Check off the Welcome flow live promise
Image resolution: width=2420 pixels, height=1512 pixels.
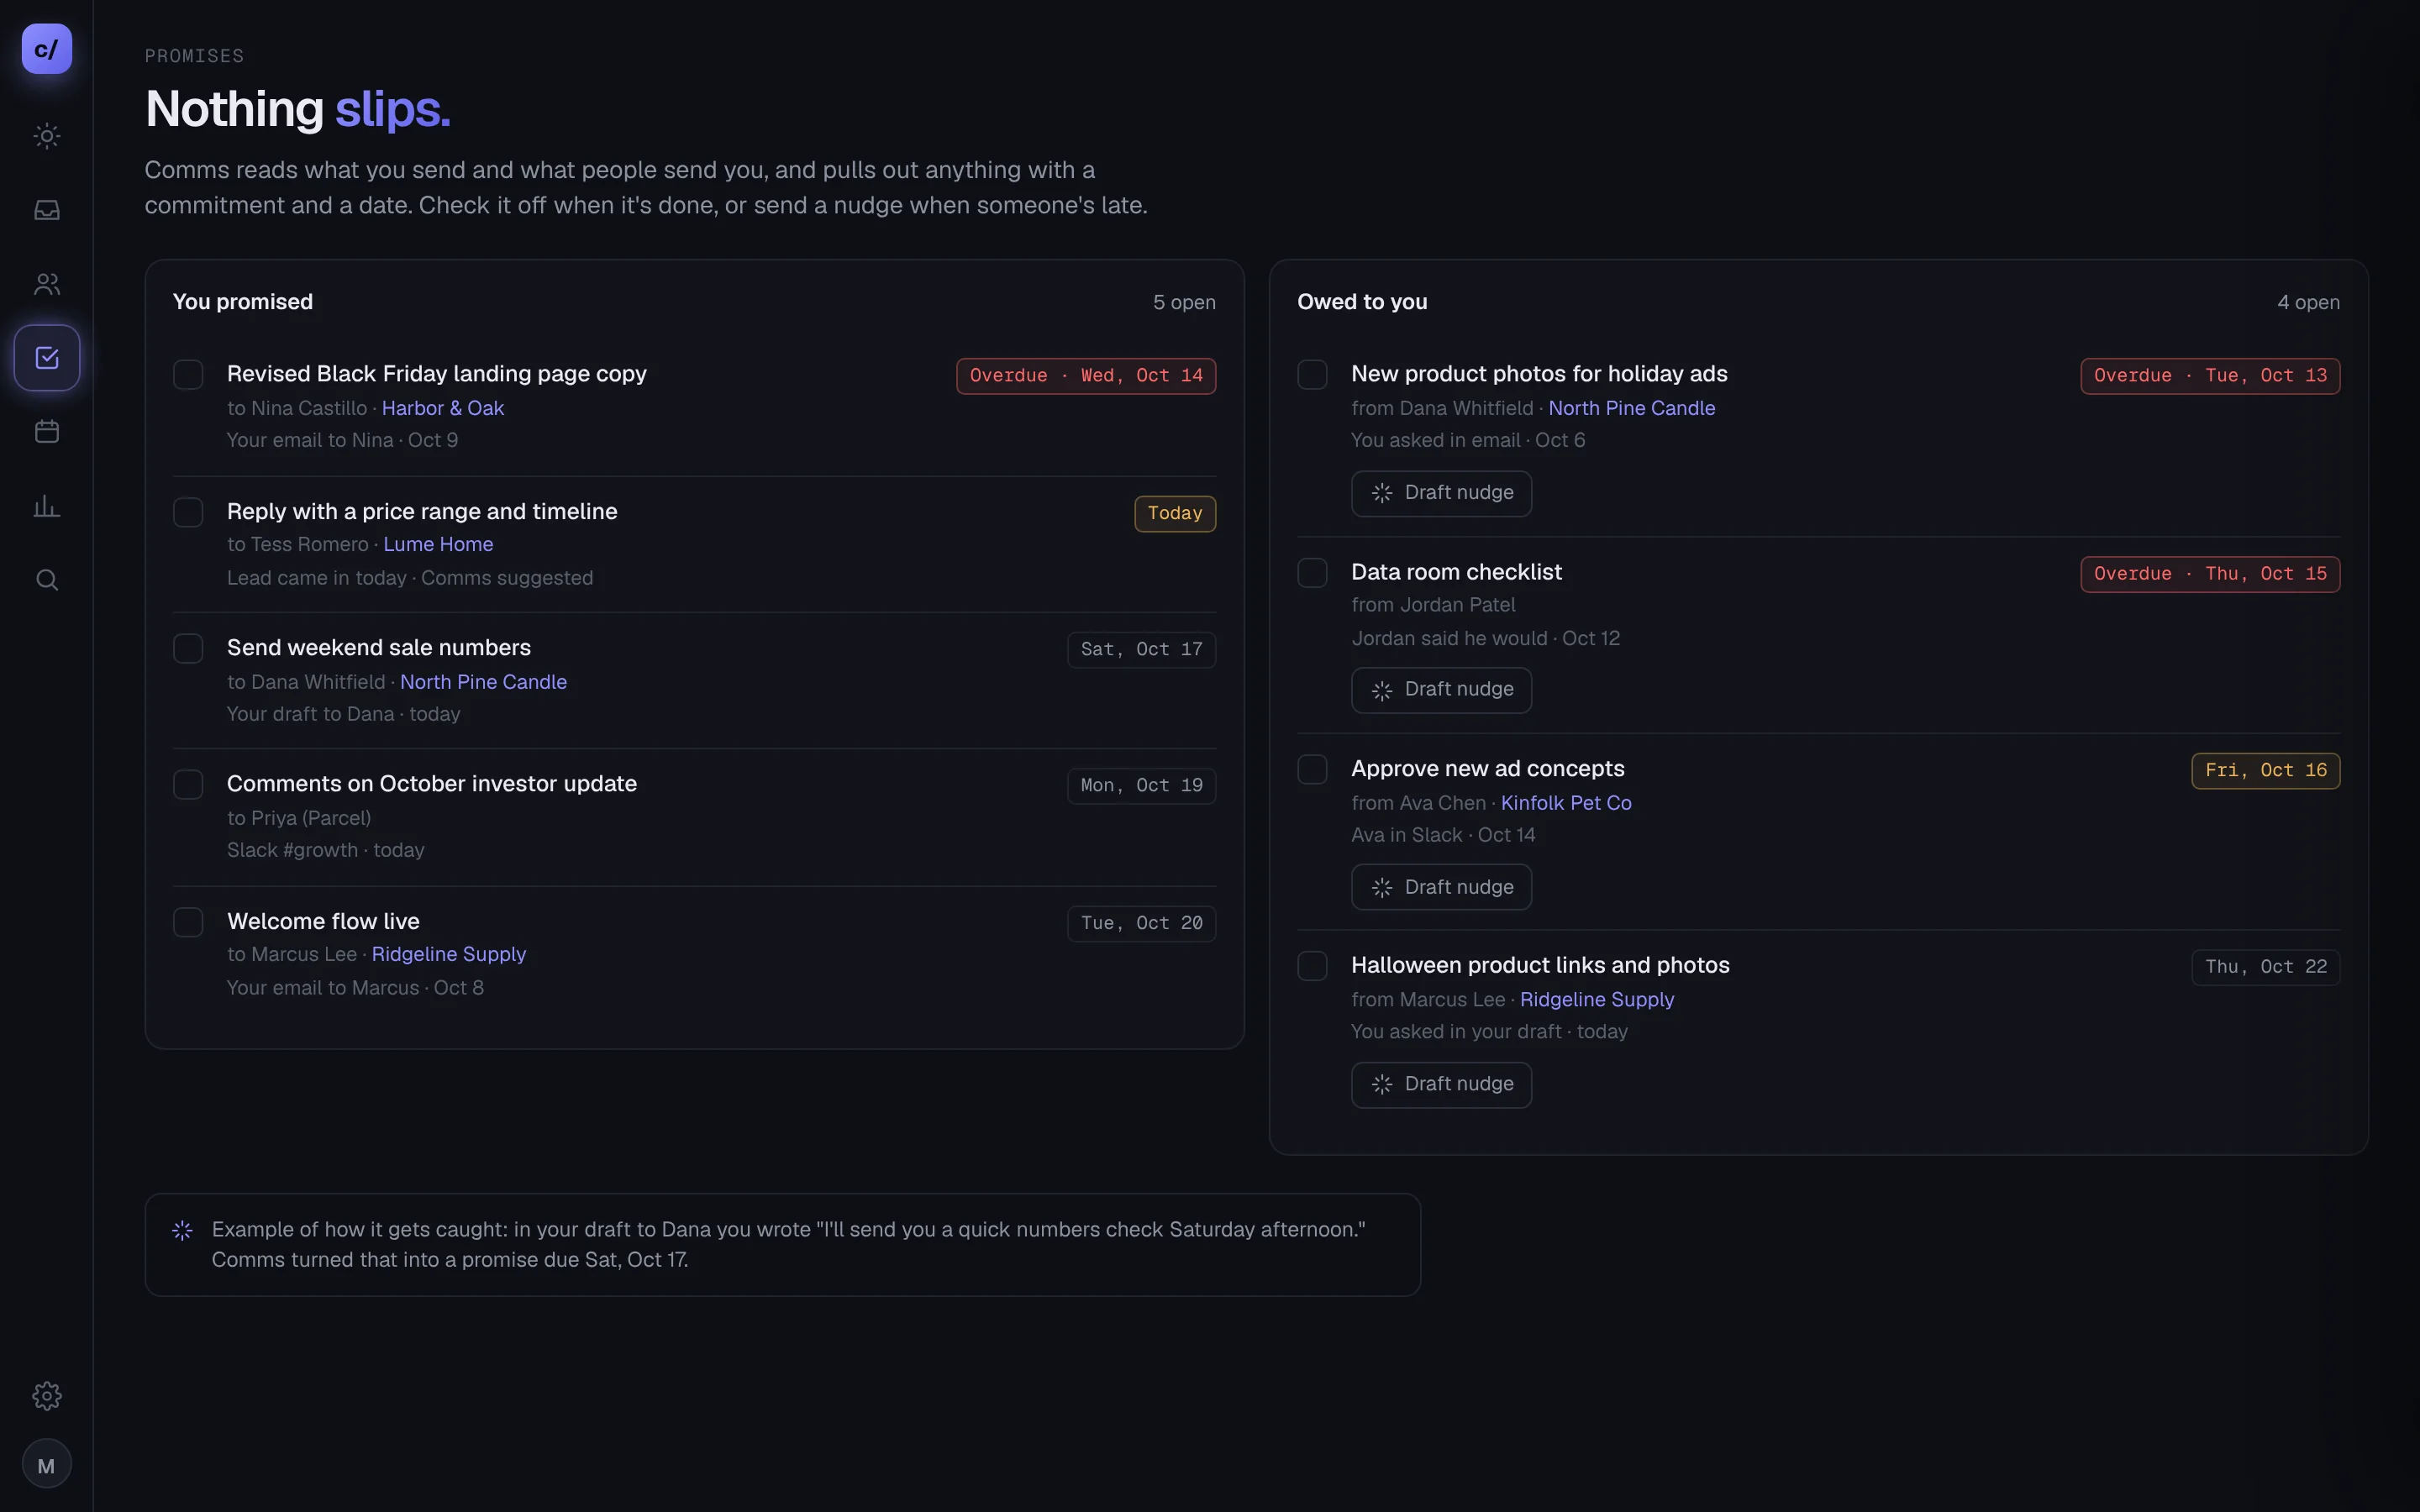pyautogui.click(x=188, y=922)
